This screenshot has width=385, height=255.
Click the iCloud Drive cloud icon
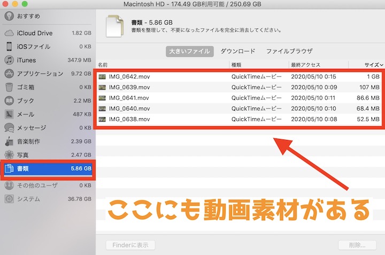[x=9, y=33]
